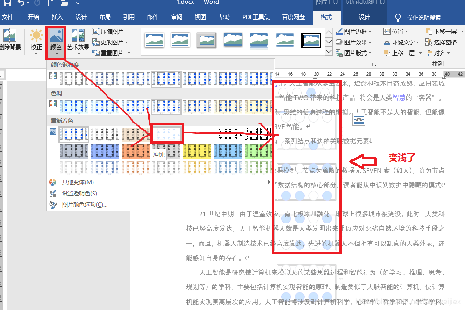465x310 pixels.
Task: Open the 环绕文字 wrap text dropdown
Action: coord(401,43)
